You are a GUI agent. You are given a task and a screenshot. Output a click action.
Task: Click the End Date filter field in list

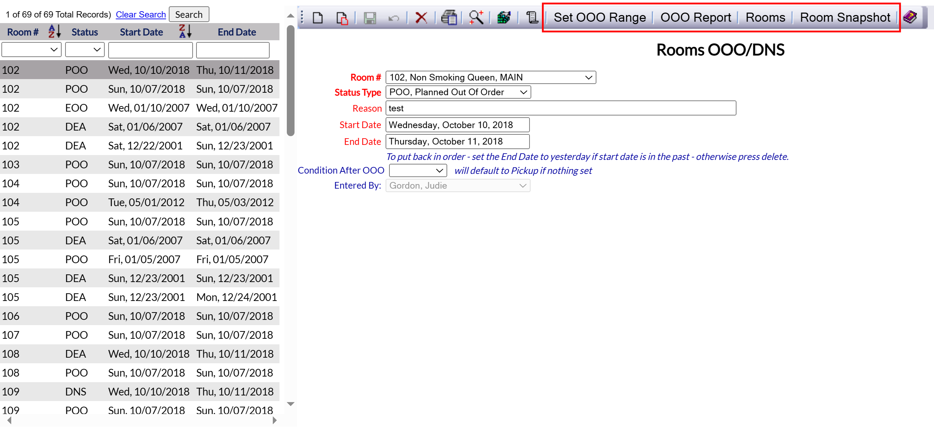pyautogui.click(x=233, y=50)
